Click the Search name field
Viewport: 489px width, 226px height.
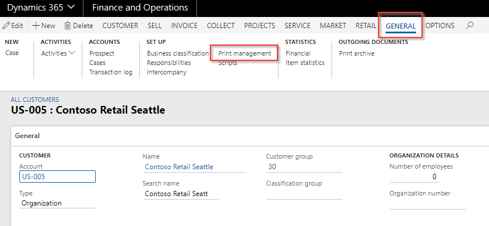[181, 194]
